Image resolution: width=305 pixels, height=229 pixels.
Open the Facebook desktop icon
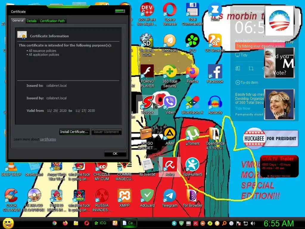pyautogui.click(x=215, y=74)
